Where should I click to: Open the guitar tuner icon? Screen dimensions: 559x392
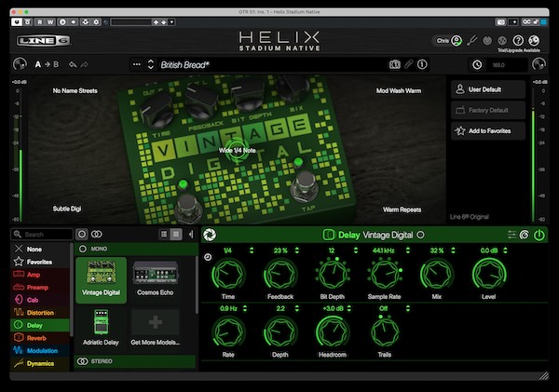pos(472,40)
